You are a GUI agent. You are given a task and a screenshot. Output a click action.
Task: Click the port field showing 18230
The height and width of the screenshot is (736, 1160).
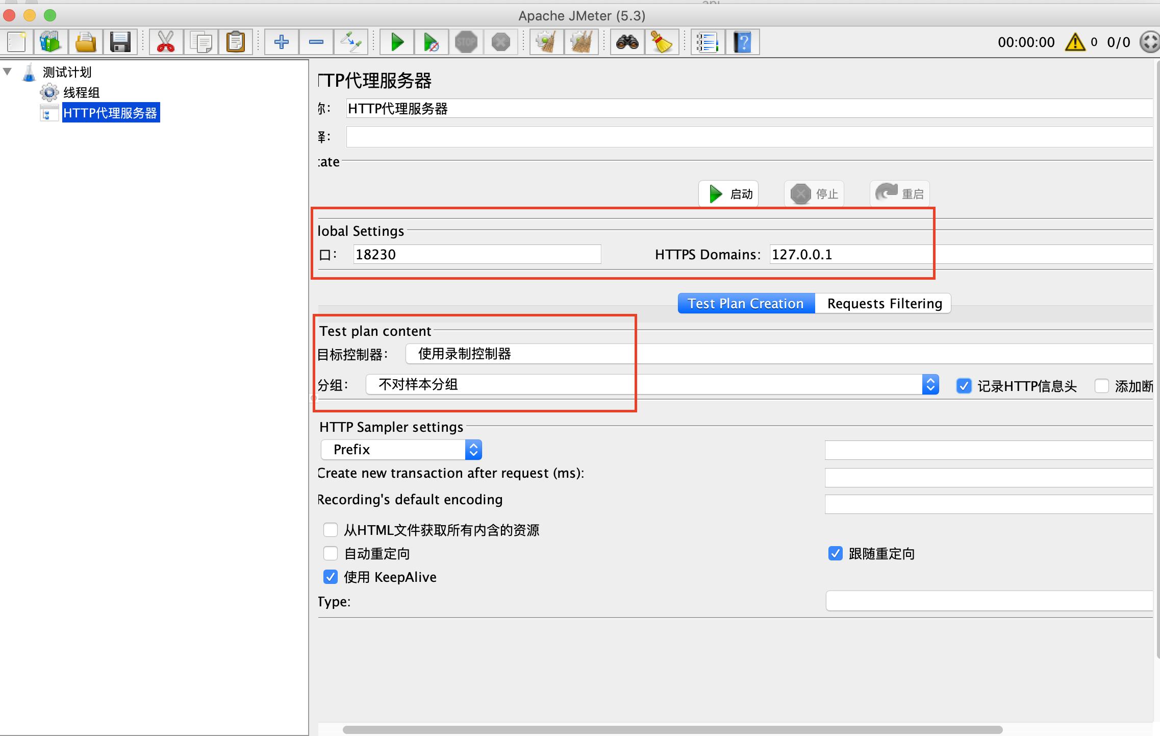(x=476, y=254)
